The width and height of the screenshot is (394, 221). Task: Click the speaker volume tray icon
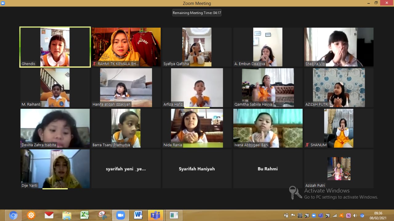pyautogui.click(x=355, y=215)
